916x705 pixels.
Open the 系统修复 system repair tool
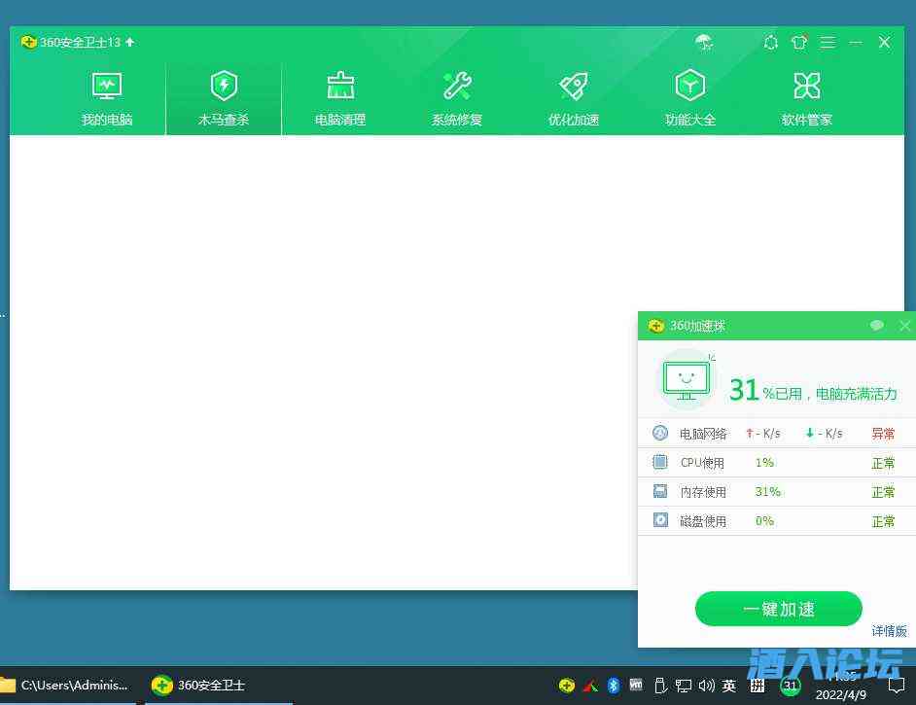pos(457,95)
